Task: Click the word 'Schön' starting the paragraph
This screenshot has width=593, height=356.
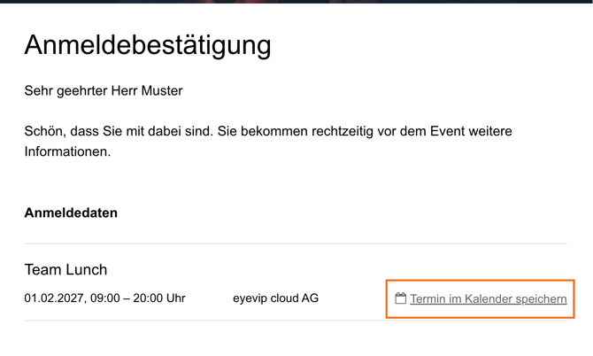Action: (44, 131)
